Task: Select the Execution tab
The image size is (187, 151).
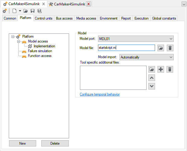Action: [x=141, y=18]
